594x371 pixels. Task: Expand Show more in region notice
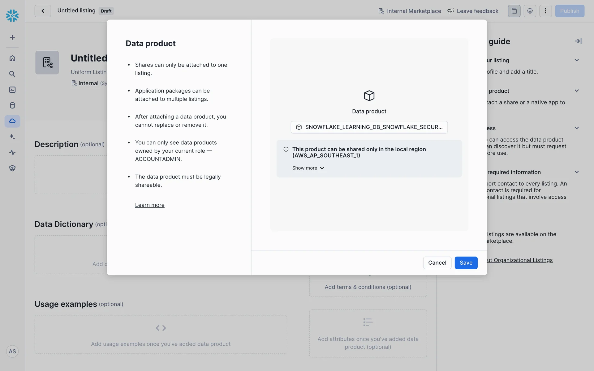pos(308,168)
